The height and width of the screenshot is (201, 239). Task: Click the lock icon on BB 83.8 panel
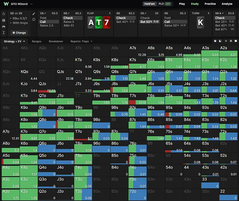[220, 13]
